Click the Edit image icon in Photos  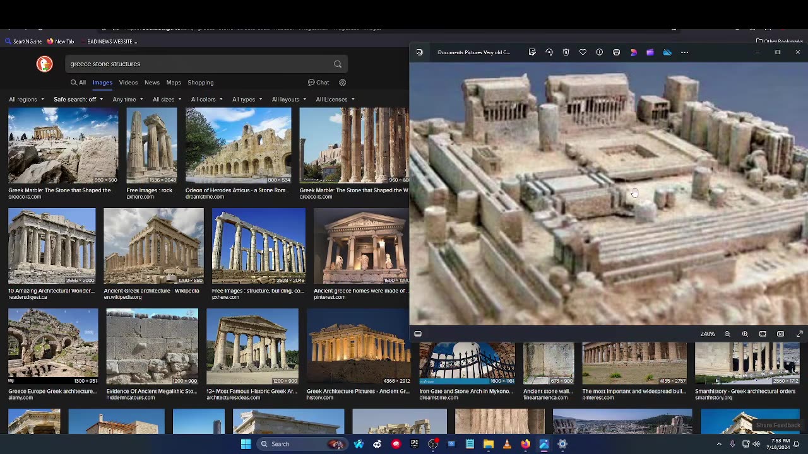(x=532, y=52)
